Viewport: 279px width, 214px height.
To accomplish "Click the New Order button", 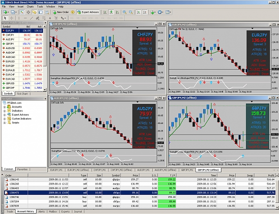I will pos(61,12).
